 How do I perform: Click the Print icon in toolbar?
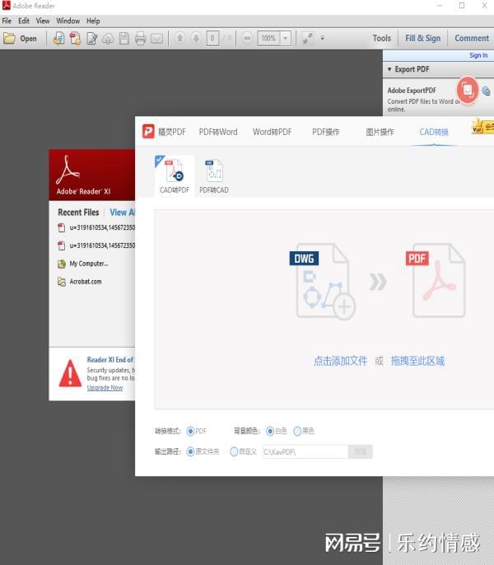pyautogui.click(x=140, y=38)
